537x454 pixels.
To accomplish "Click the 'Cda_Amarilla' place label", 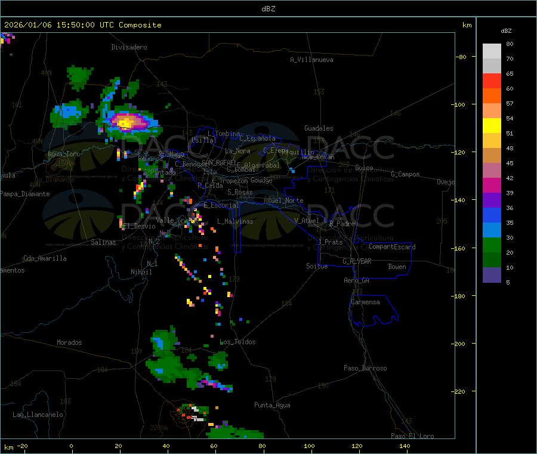I will 45,258.
